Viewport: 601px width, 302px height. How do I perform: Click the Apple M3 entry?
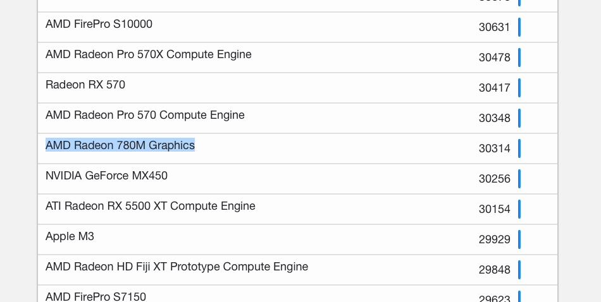click(70, 236)
